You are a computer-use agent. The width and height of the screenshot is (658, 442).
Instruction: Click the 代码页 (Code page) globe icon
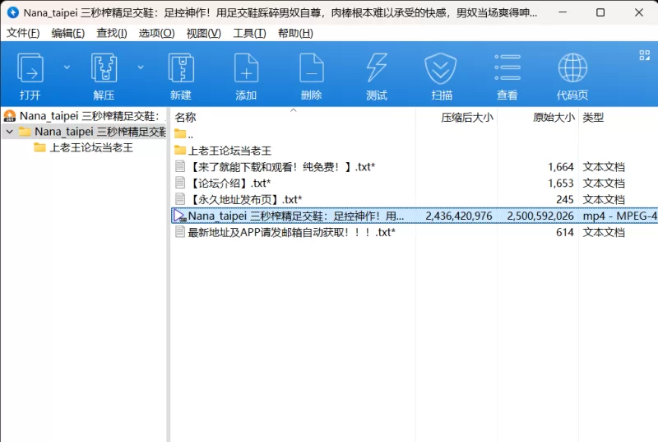pyautogui.click(x=572, y=68)
